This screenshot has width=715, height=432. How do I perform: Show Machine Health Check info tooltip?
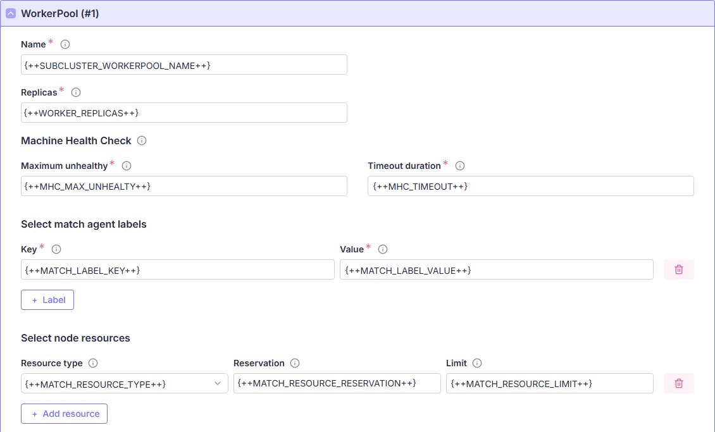point(142,140)
